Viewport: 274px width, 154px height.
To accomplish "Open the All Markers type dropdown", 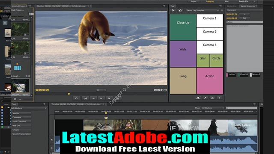I will (29, 108).
